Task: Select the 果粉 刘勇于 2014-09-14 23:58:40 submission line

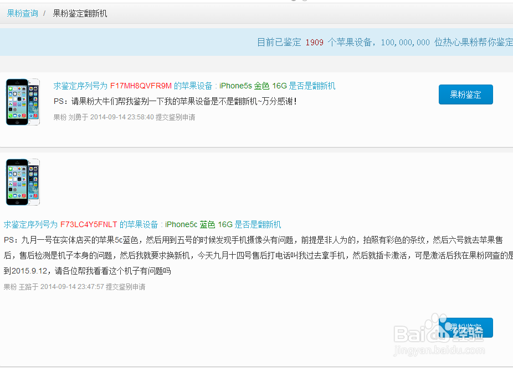Action: (x=124, y=117)
